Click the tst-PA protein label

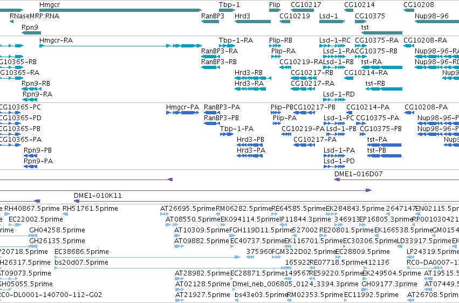coord(378,140)
